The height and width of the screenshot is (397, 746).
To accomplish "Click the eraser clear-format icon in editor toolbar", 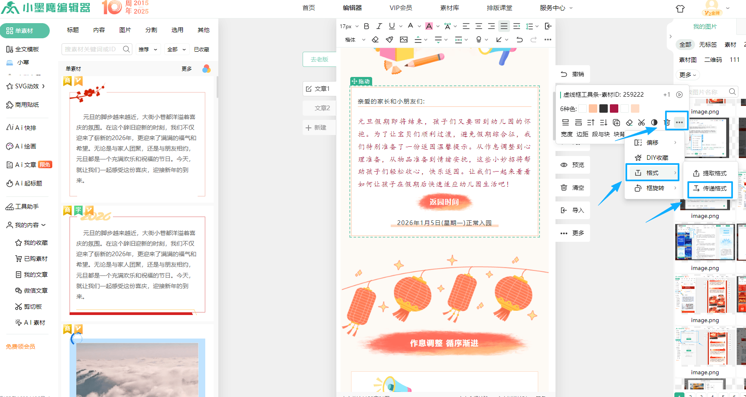I will pos(375,40).
